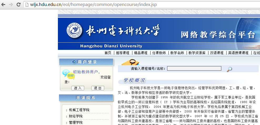Open the 教学名师 menu item
This screenshot has height=125, width=260.
click(177, 53)
